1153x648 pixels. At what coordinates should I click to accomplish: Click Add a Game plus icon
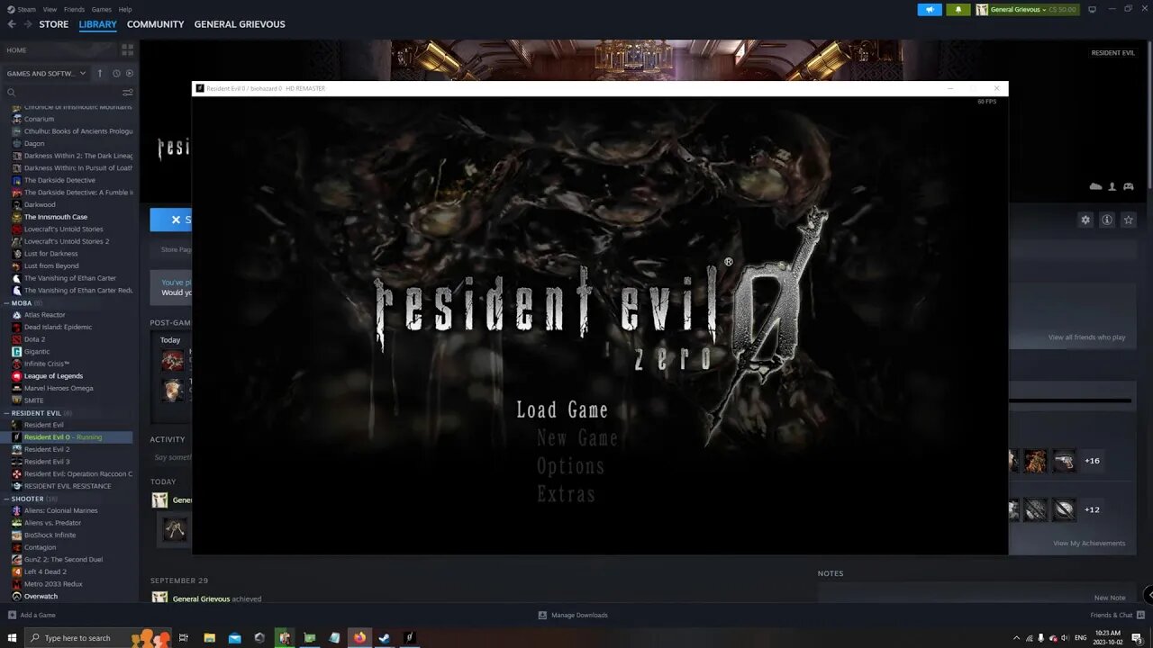click(x=12, y=615)
